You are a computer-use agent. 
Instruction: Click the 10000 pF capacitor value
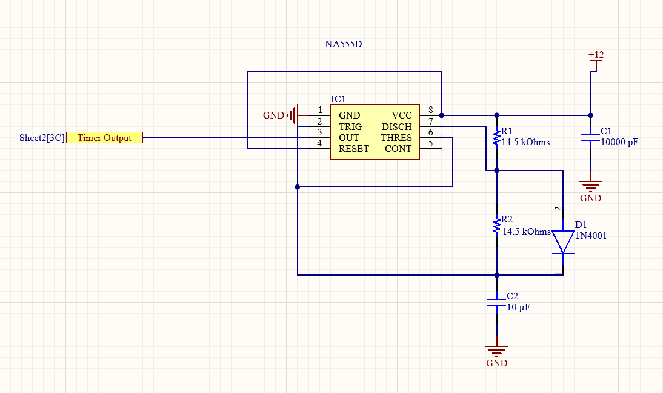[x=619, y=142]
